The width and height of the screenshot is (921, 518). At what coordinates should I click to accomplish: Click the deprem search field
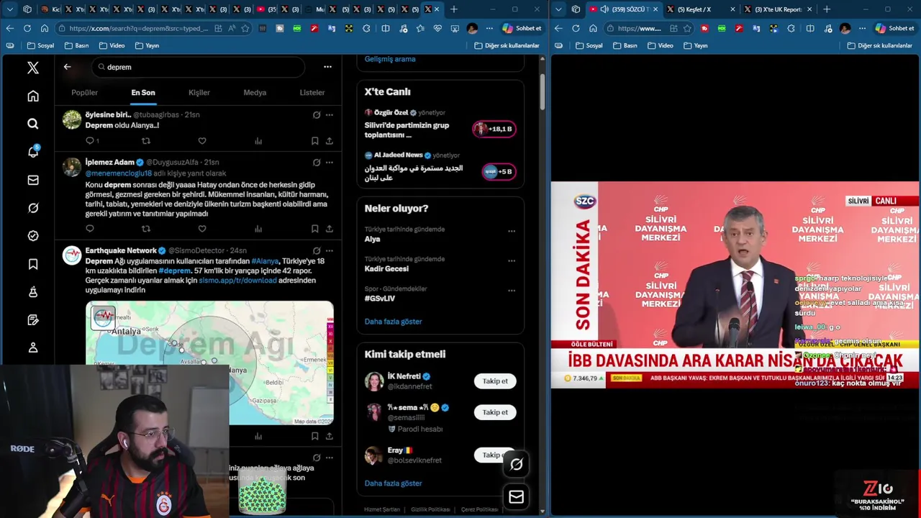coord(198,67)
